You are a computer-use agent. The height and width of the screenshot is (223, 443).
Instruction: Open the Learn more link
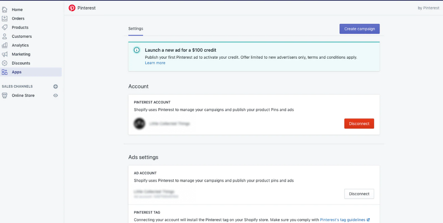155,63
